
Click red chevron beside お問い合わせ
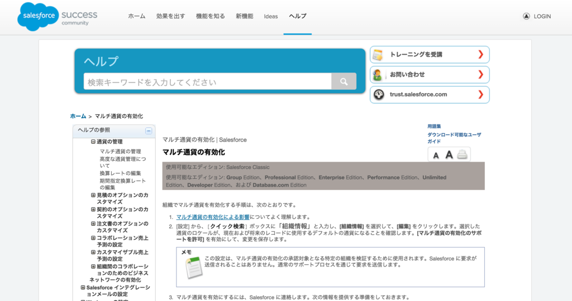(x=481, y=75)
